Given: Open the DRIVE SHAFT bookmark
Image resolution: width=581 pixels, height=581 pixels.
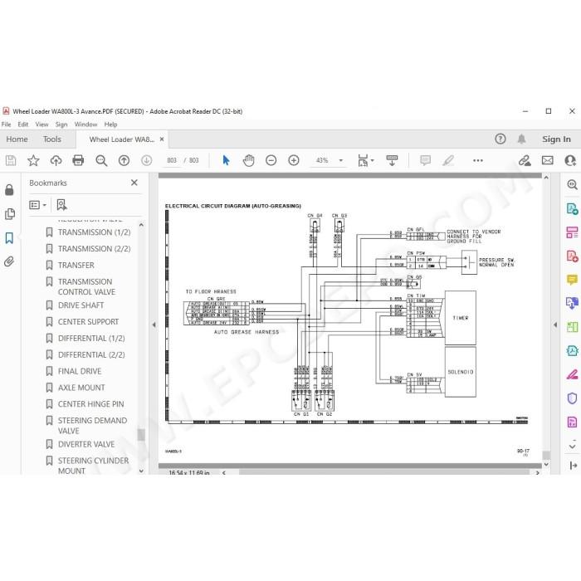Looking at the screenshot, I should tap(81, 305).
